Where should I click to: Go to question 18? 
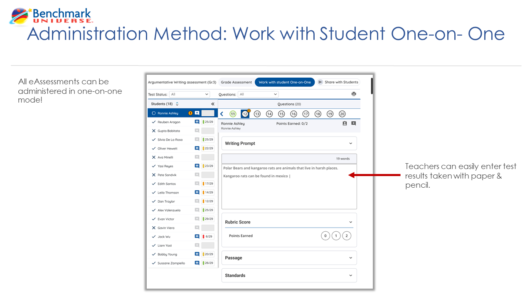[318, 114]
